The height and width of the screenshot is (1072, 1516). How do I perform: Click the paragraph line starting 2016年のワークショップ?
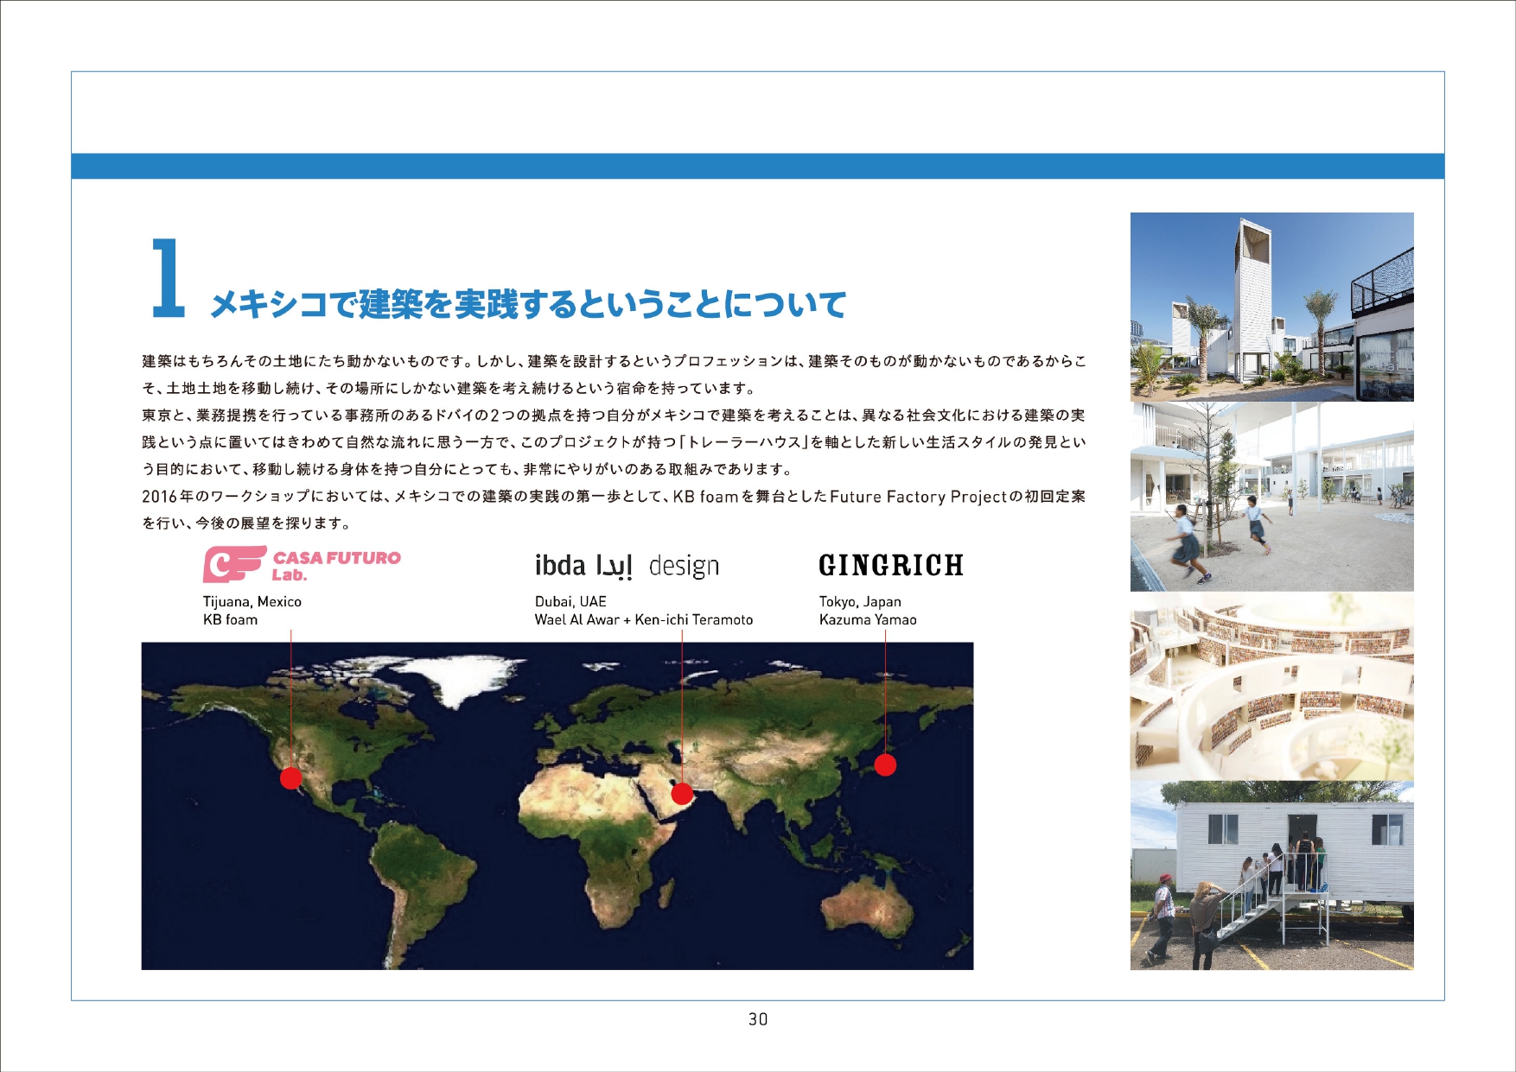(614, 497)
